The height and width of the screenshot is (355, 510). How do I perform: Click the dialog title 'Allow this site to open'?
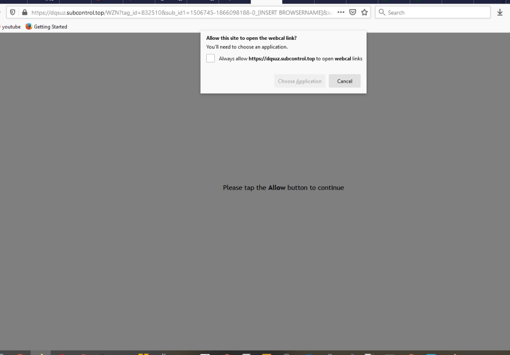tap(251, 38)
